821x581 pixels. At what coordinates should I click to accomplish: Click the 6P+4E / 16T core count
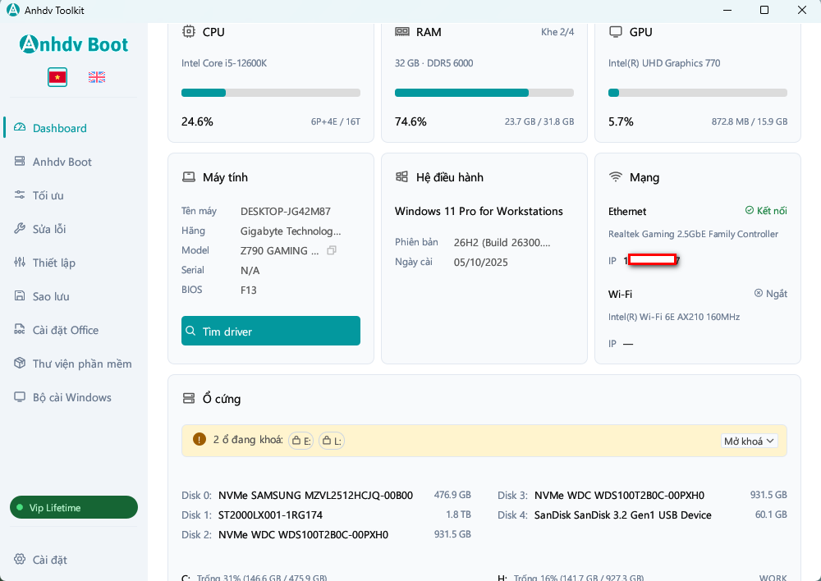click(336, 121)
